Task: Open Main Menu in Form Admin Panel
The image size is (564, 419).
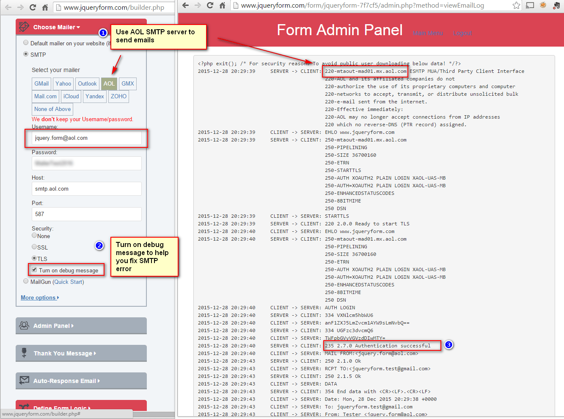Action: (428, 33)
